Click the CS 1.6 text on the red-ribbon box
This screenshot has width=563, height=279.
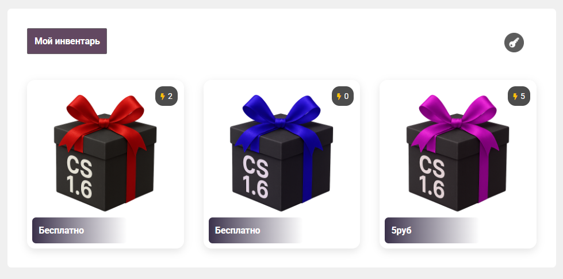79,177
